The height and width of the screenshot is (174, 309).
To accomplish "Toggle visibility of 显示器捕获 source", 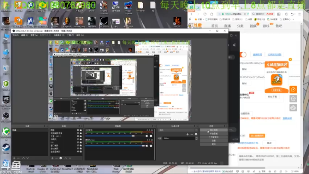I will point(78,152).
